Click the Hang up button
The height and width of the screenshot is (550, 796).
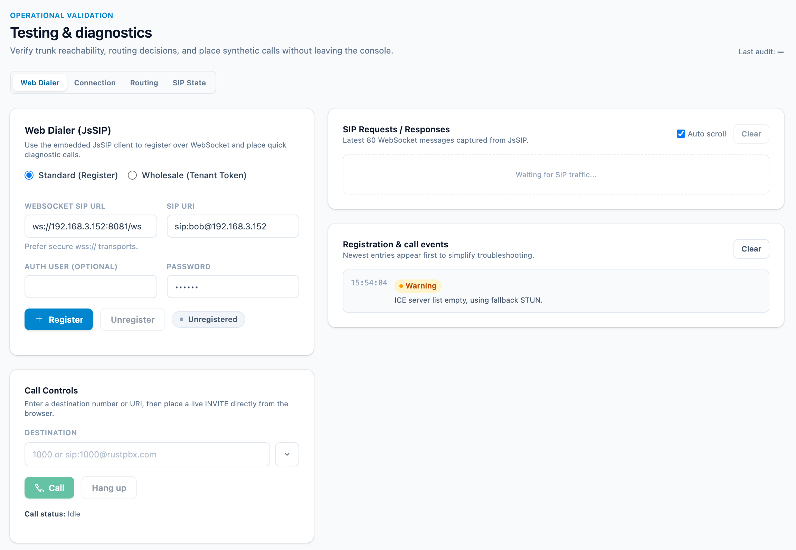point(109,488)
